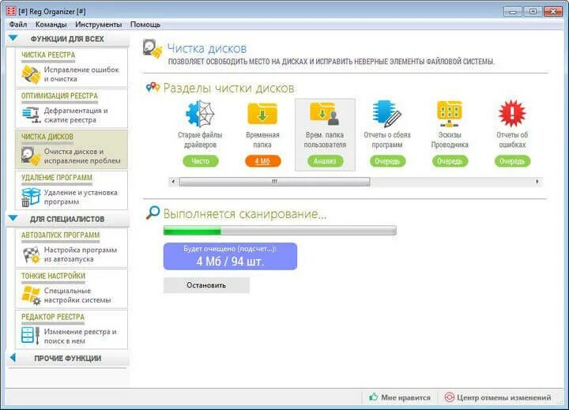
Task: Select the Отчеты о сбоях программ icon
Action: pyautogui.click(x=386, y=114)
